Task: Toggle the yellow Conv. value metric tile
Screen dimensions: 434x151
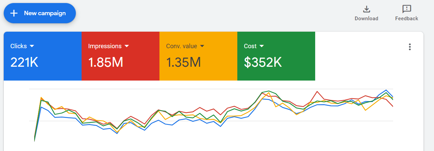Action: (198, 56)
